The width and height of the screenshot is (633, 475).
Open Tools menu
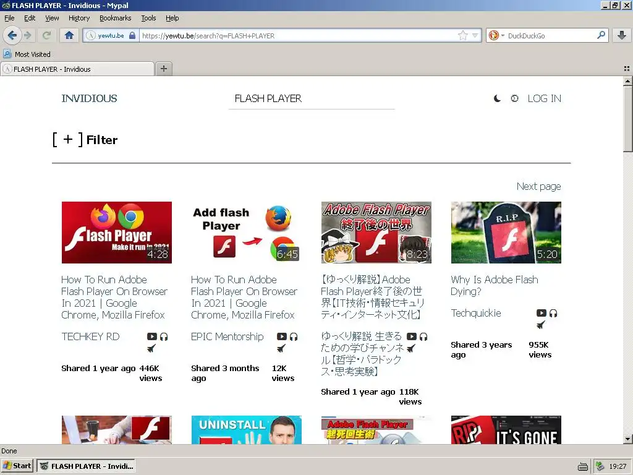(148, 18)
